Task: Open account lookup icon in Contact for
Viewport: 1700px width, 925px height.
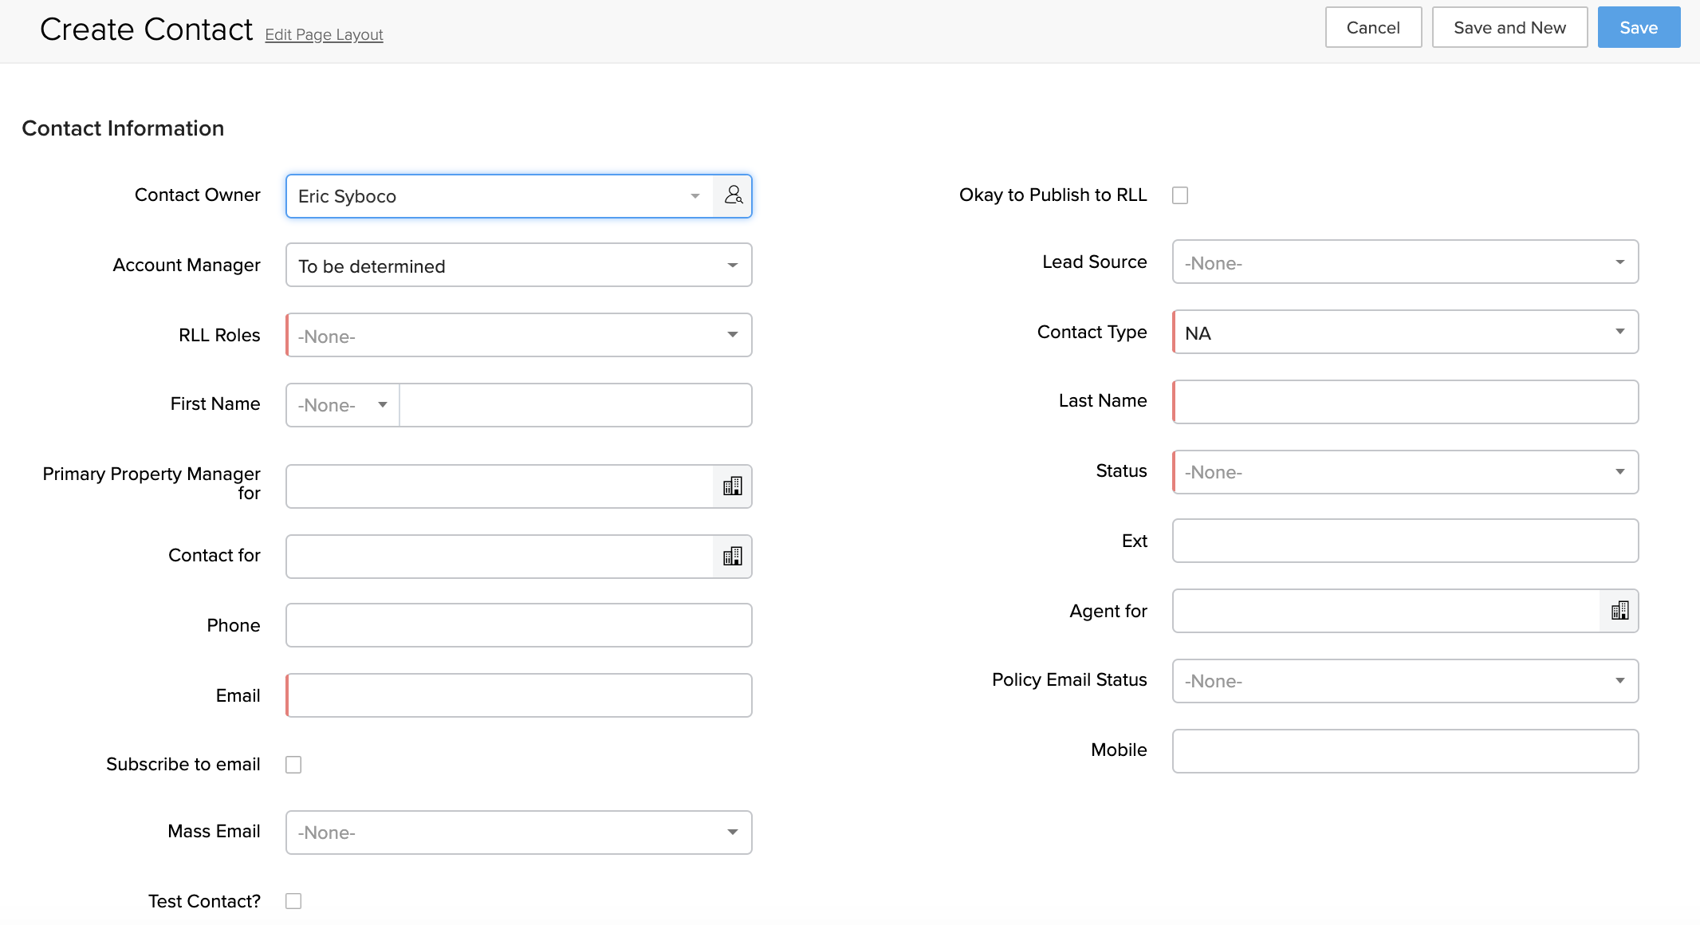Action: tap(732, 557)
